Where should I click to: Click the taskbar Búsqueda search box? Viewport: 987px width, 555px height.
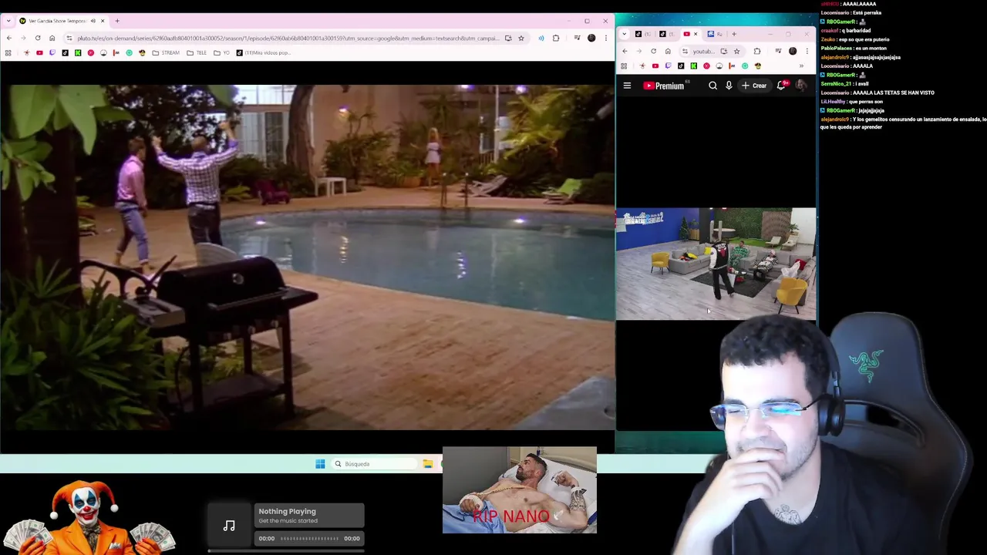coord(374,464)
